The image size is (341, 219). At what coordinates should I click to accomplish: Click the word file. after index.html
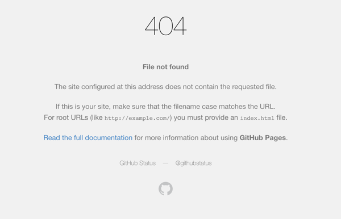(x=282, y=117)
